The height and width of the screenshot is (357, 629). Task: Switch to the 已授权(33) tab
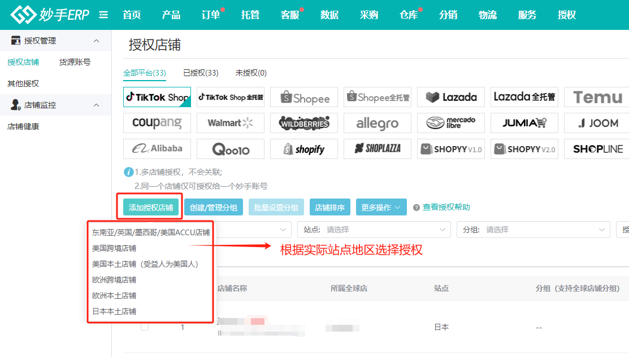tap(201, 73)
